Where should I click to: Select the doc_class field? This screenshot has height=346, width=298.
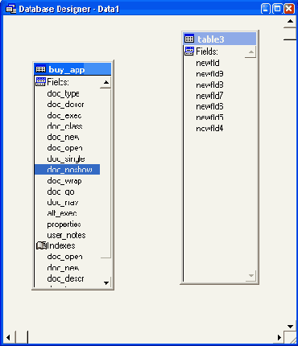coord(64,126)
